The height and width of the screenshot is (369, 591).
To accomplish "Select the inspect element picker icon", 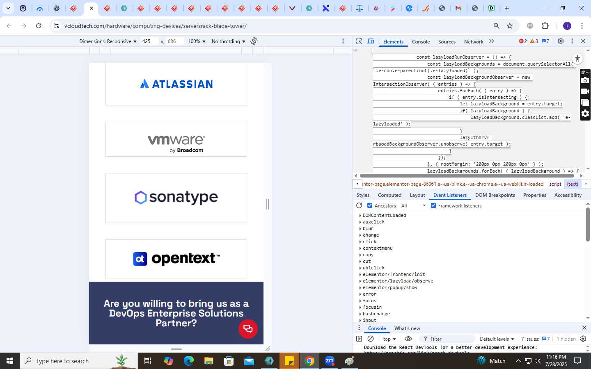I will (359, 41).
